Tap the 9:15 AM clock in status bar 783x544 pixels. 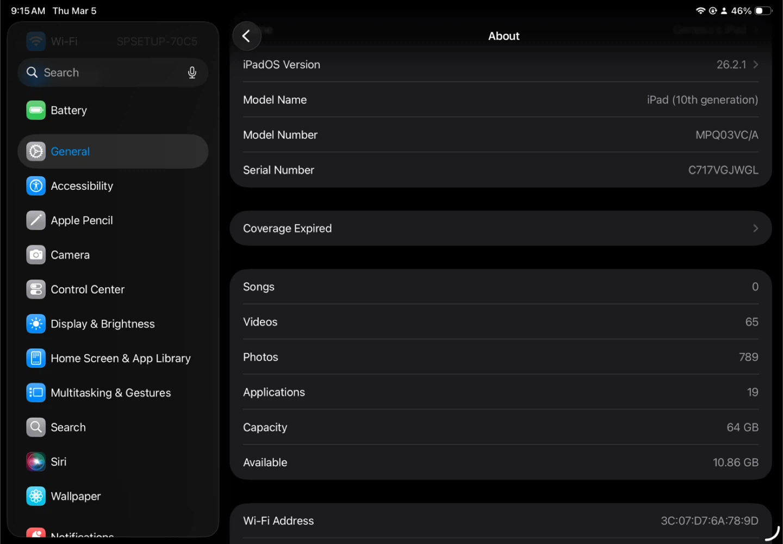coord(28,11)
